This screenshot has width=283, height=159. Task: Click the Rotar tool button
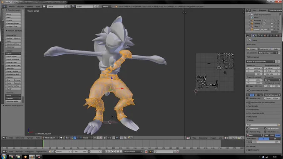(13, 17)
